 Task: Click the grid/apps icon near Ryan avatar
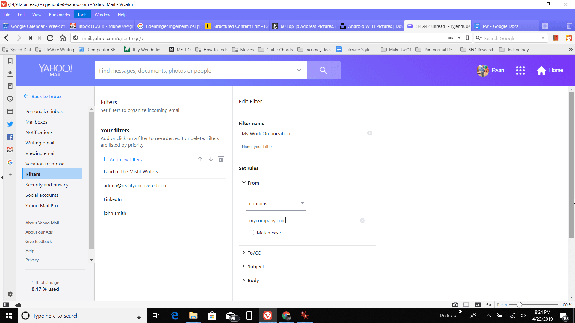(520, 70)
